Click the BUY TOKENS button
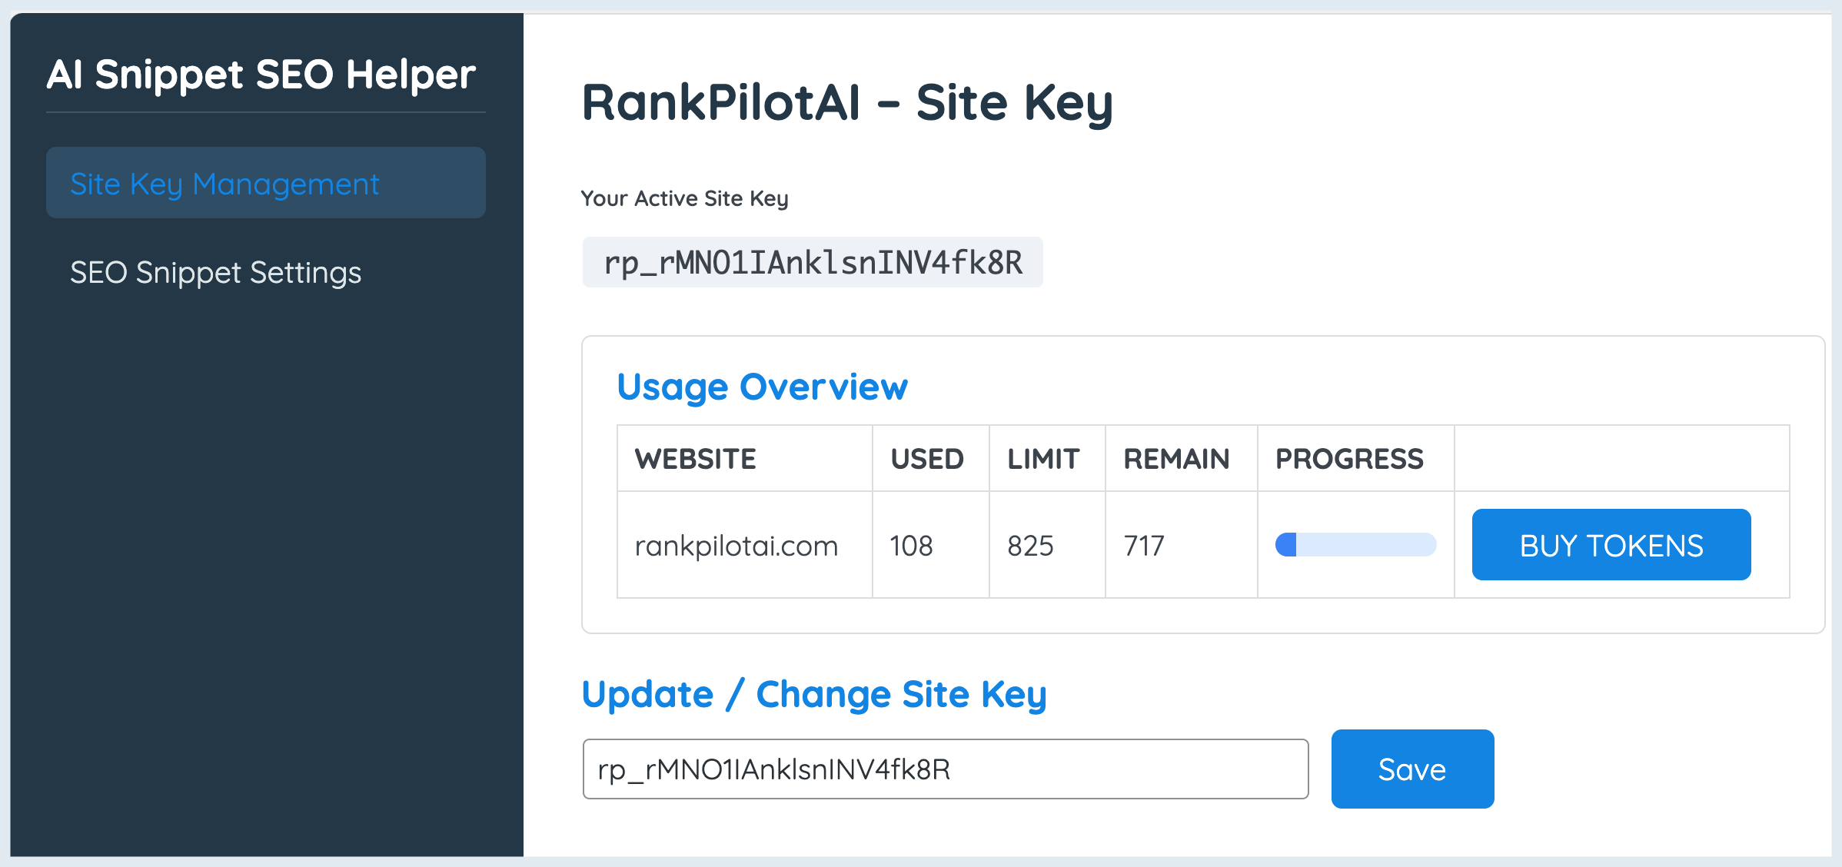The image size is (1842, 867). coord(1611,545)
